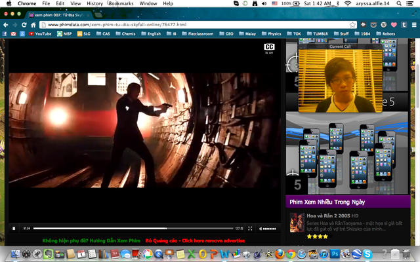This screenshot has height=262, width=420.
Task: Click the green subtitle help link
Action: click(91, 240)
